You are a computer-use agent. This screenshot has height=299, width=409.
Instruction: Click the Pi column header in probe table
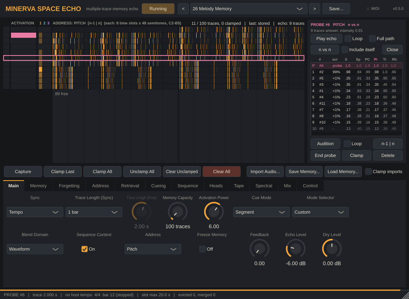pyautogui.click(x=376, y=59)
